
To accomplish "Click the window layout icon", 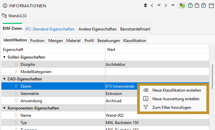I will click(211, 6).
